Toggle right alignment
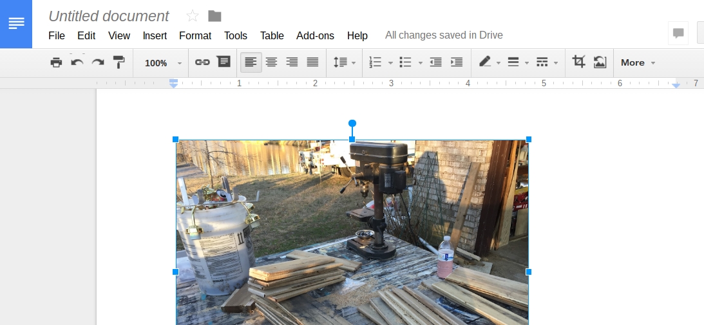This screenshot has width=704, height=325. click(292, 62)
